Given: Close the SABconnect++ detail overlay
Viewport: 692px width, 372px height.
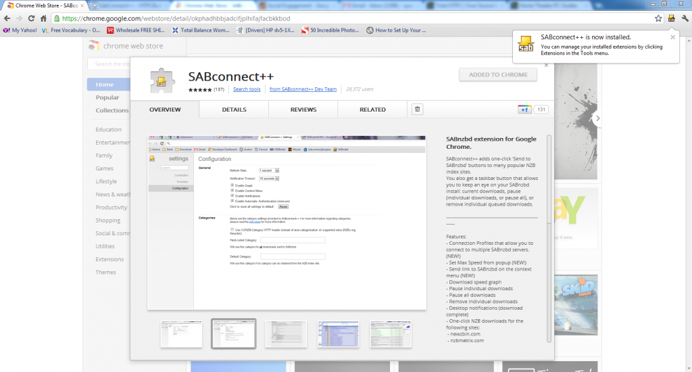Looking at the screenshot, I should [546, 65].
